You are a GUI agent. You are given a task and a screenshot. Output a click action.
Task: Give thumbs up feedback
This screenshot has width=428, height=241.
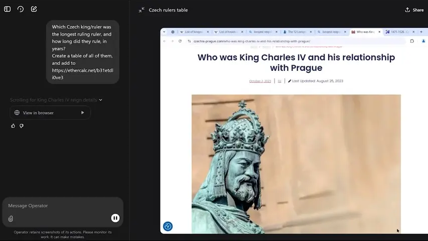point(13,126)
